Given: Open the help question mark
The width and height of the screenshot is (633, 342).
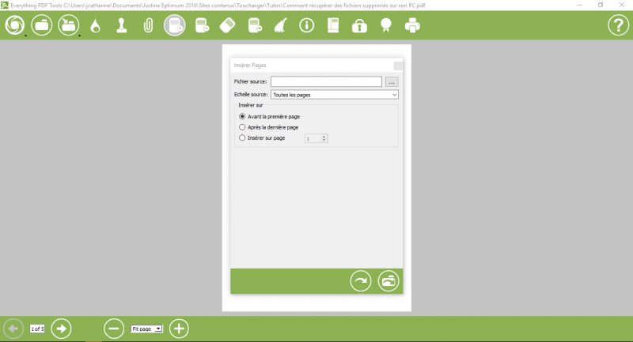Looking at the screenshot, I should [619, 25].
